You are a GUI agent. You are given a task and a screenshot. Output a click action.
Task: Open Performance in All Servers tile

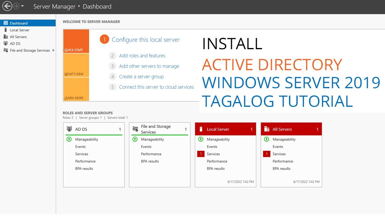(283, 161)
